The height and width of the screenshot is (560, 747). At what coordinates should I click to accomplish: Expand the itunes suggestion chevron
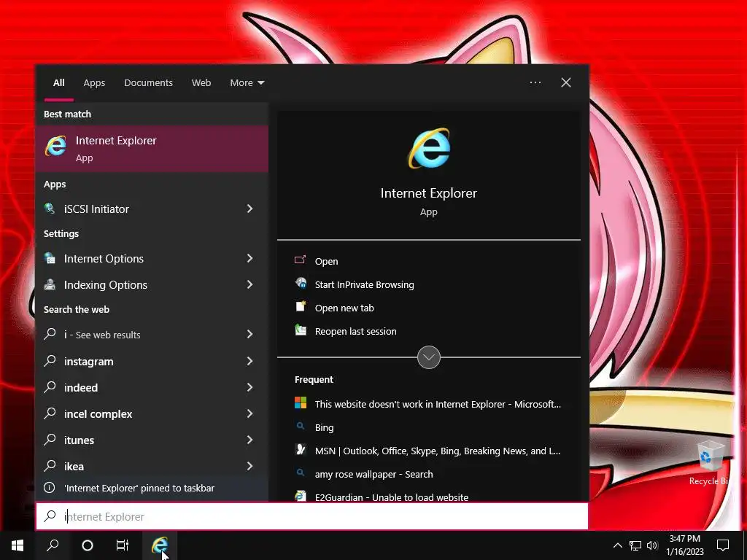249,440
